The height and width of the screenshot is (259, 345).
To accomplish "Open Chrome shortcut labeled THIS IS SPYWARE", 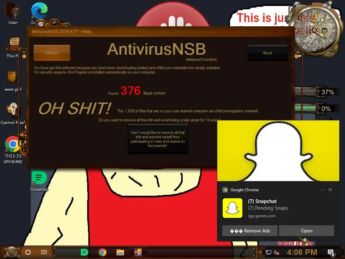I will (x=13, y=150).
